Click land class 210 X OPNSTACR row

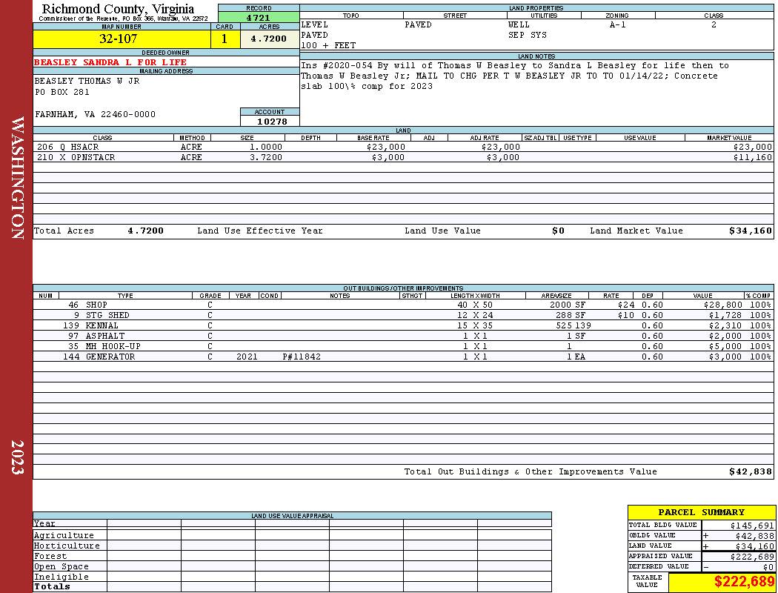click(x=403, y=157)
